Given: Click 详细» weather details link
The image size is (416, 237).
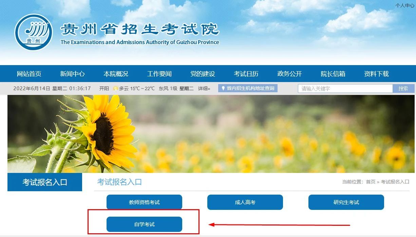Looking at the screenshot, I should coord(204,88).
